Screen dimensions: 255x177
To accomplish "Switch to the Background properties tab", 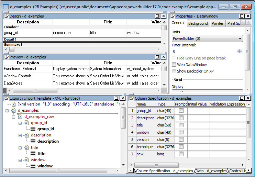I will [198, 23].
